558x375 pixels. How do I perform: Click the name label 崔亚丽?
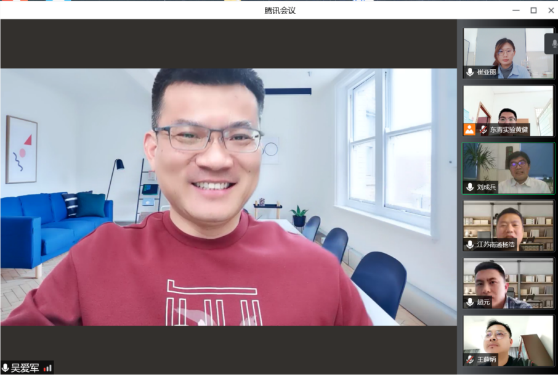(487, 72)
